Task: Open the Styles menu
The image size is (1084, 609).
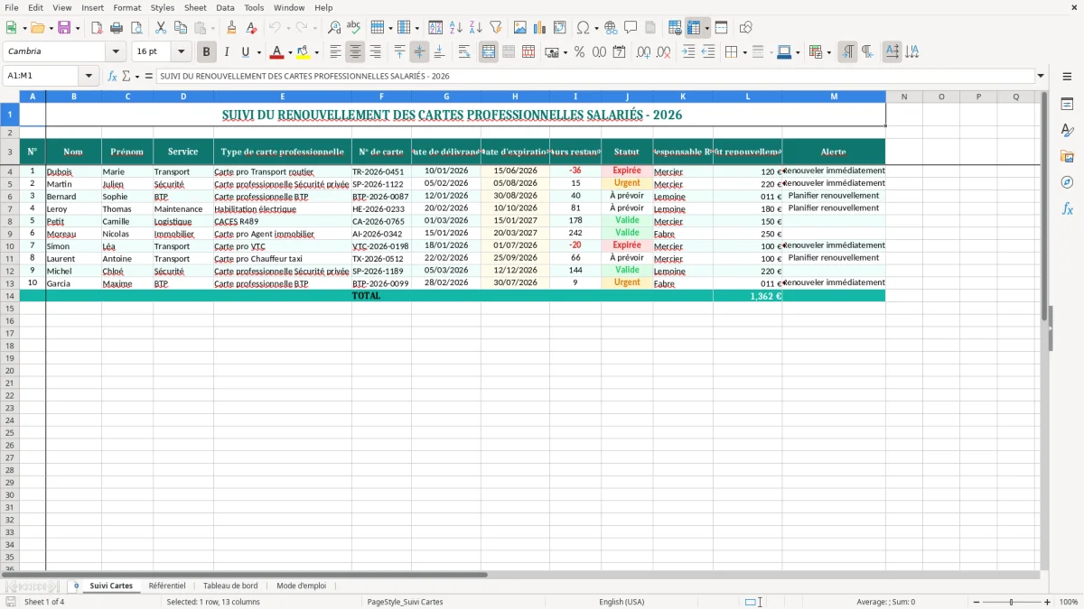Action: click(x=163, y=7)
